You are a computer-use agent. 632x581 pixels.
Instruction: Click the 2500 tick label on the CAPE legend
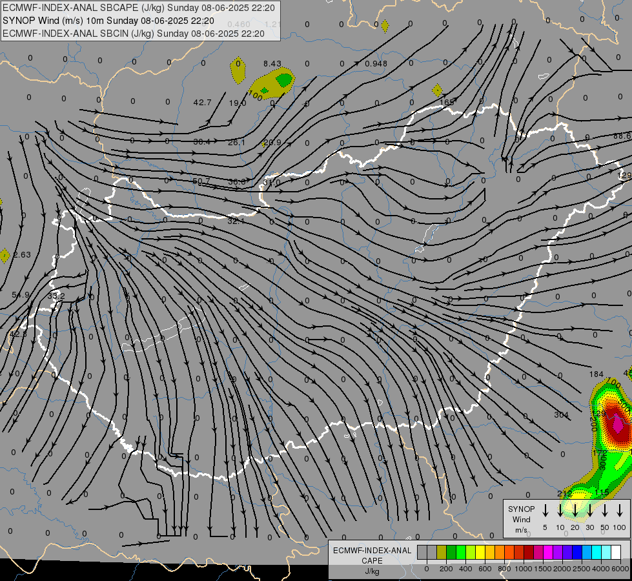581,569
